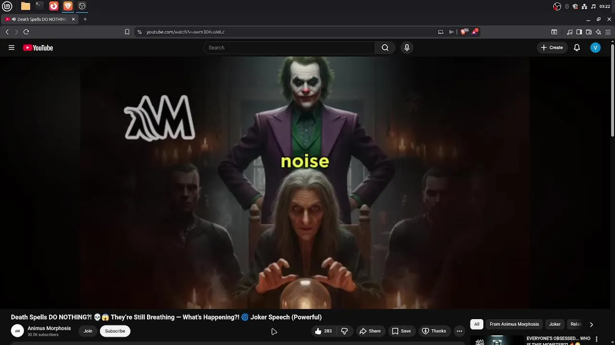Open the red app icon in panel

pos(54,6)
